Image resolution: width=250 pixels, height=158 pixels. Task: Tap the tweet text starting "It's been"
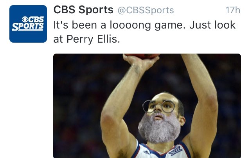pos(144,32)
